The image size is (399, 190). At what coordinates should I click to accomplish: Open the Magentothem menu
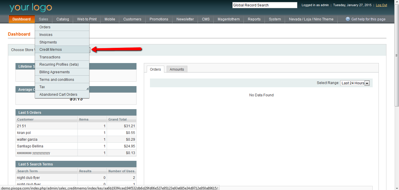click(x=229, y=19)
